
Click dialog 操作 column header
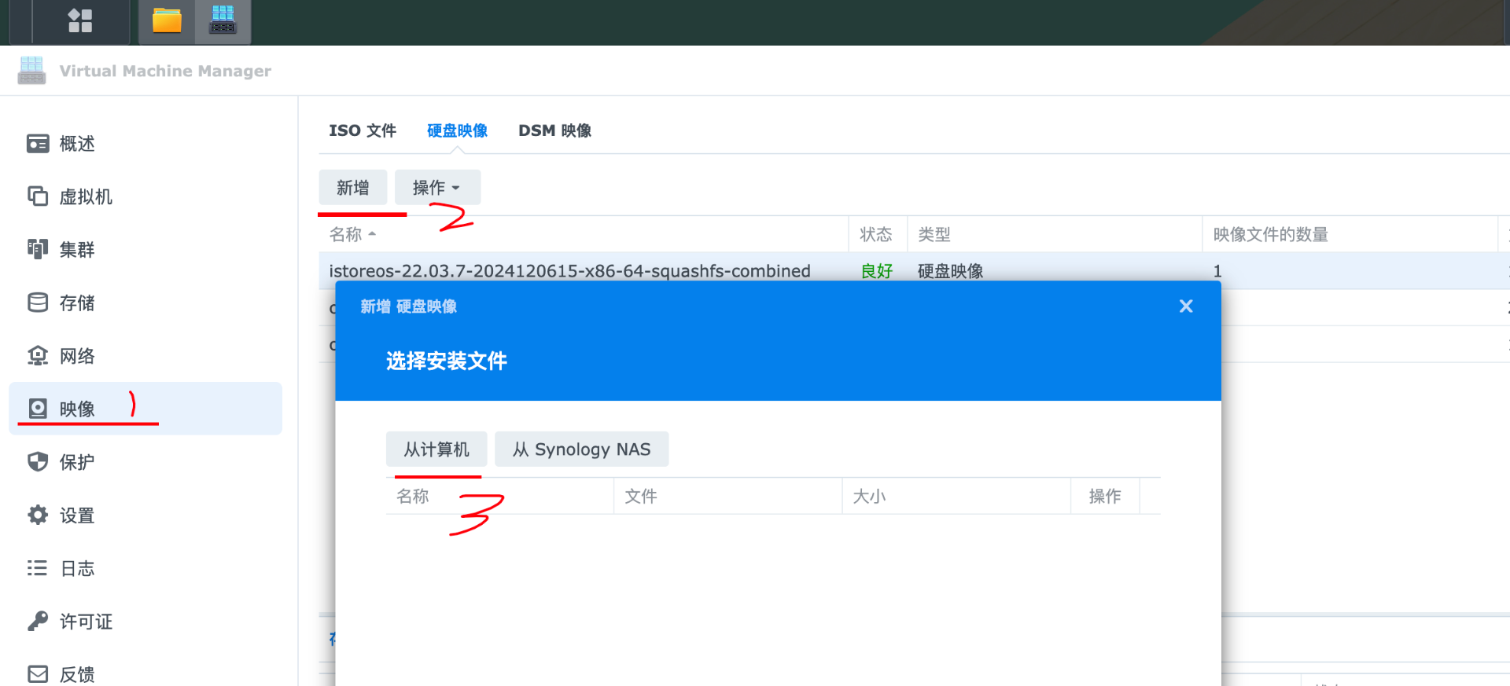[1105, 497]
